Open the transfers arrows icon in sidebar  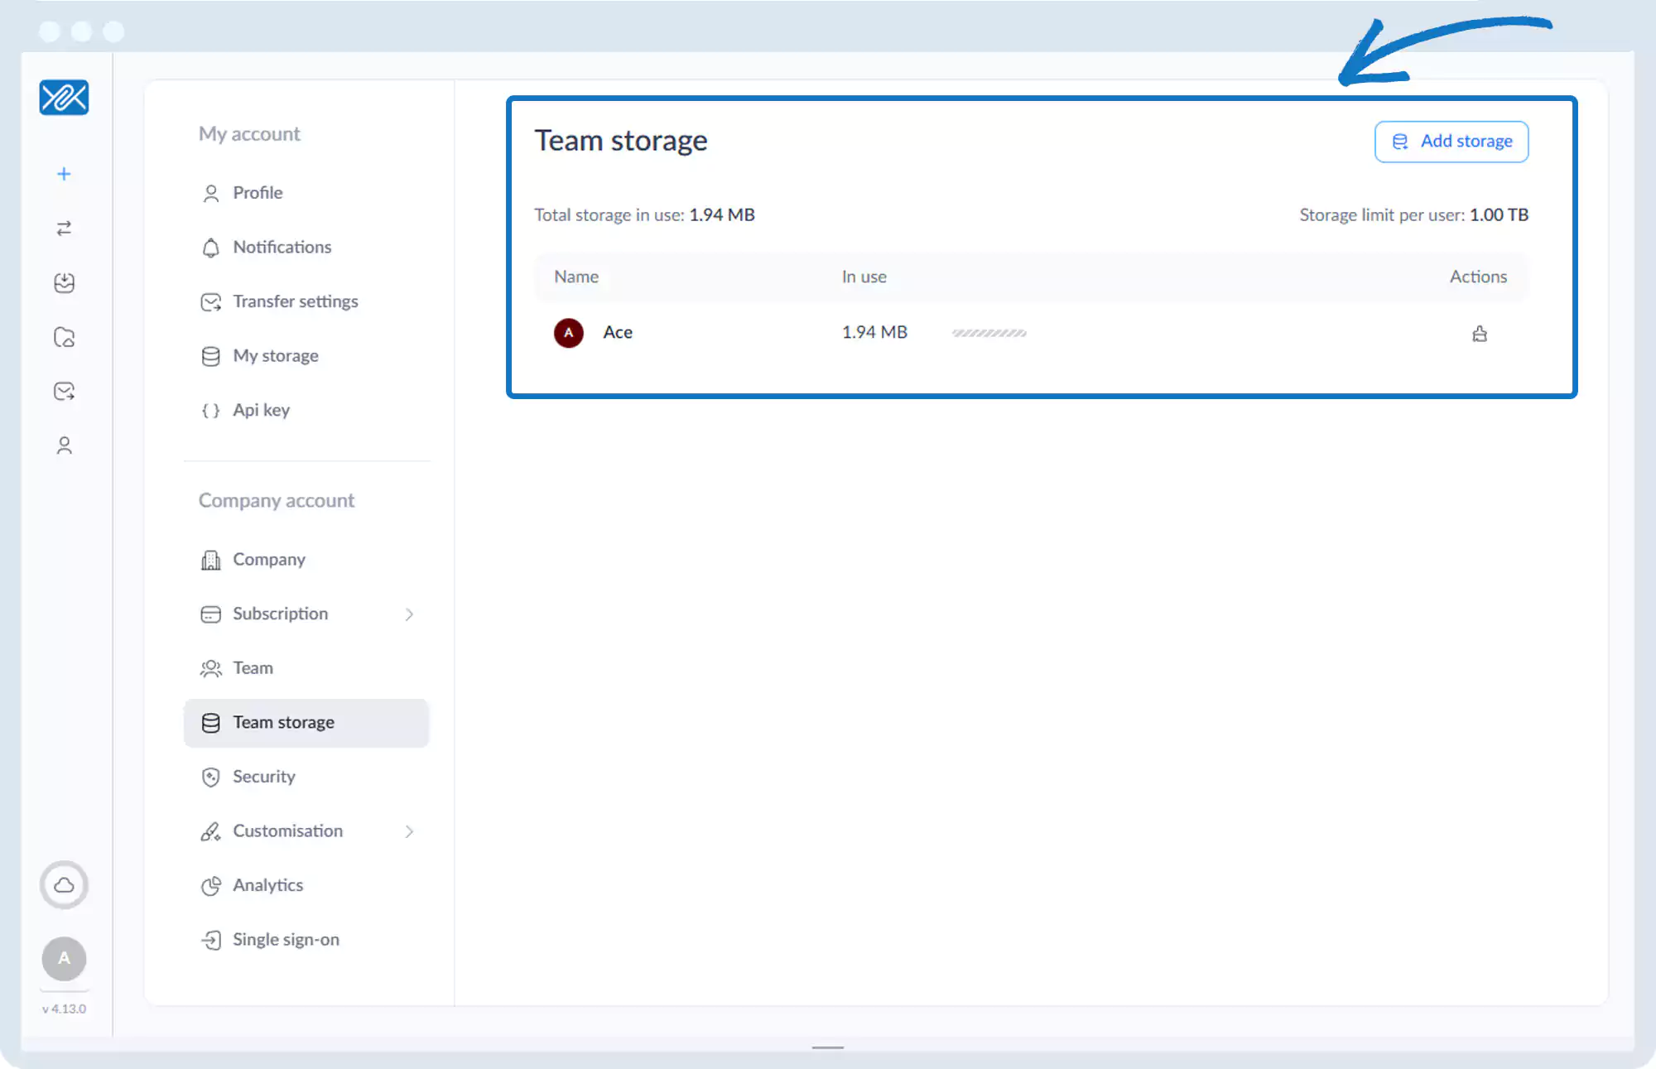coord(64,229)
